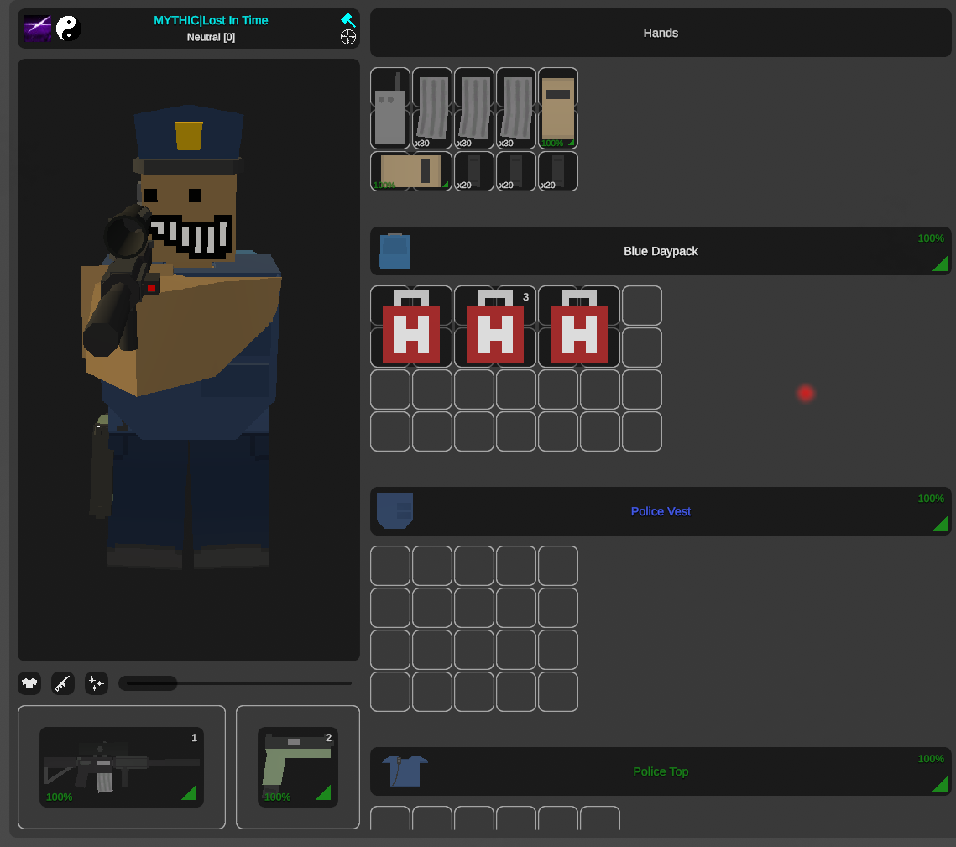The image size is (956, 847).
Task: Click the Police Vest header label
Action: click(x=661, y=511)
